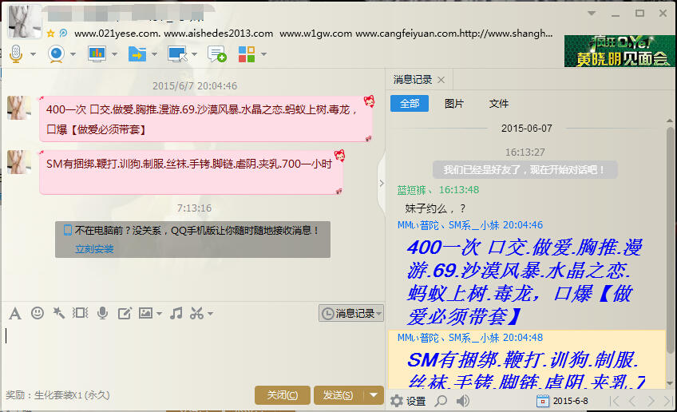Toggle the 消息记录 history panel button
Image resolution: width=677 pixels, height=412 pixels.
click(x=351, y=314)
